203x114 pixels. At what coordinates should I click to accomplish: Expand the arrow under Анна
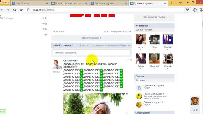click(141, 50)
